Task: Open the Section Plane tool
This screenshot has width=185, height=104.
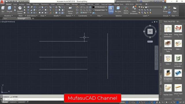Action: pyautogui.click(x=70, y=10)
